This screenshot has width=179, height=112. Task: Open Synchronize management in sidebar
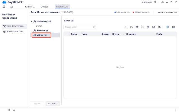tap(14, 31)
